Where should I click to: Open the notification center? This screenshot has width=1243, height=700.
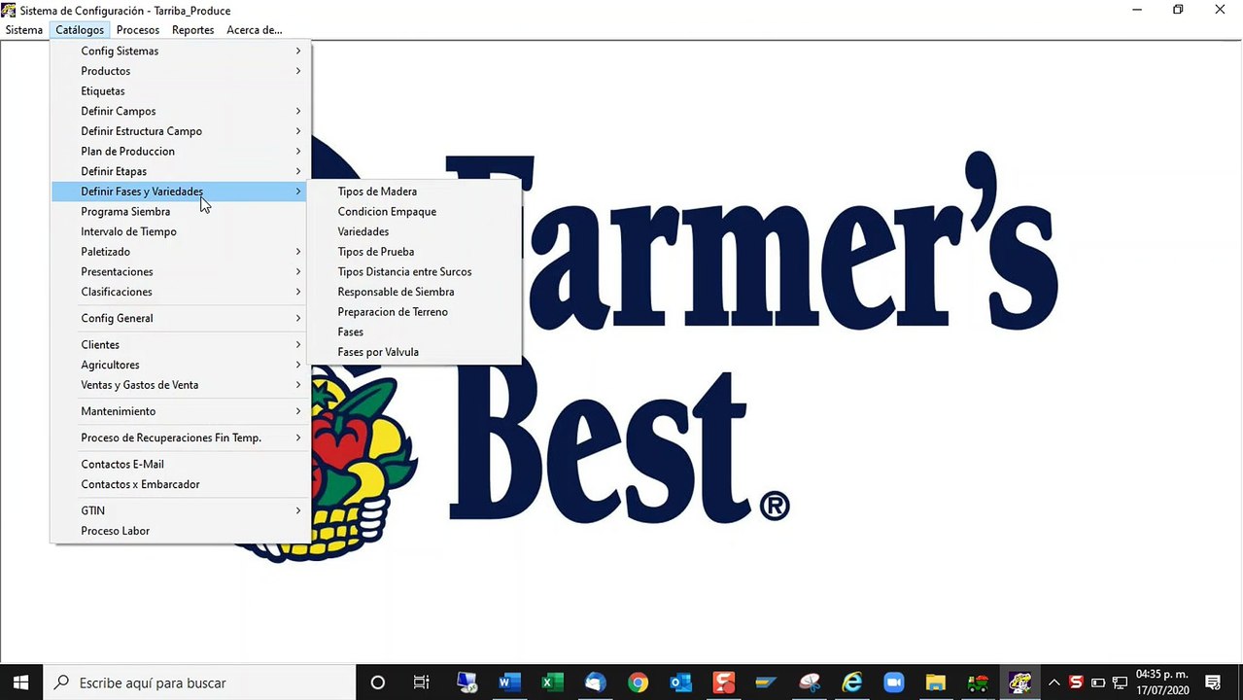(1213, 682)
